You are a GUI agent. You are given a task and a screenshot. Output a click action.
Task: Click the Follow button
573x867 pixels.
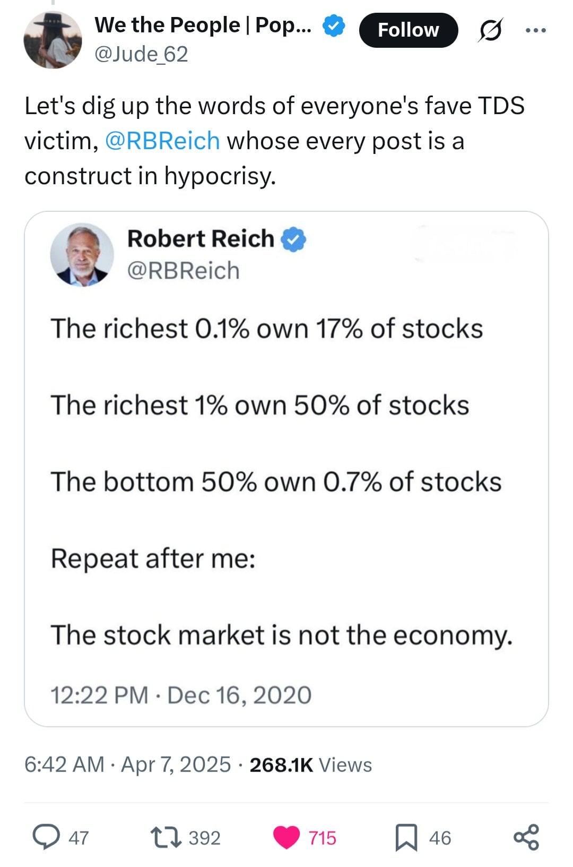(x=409, y=30)
